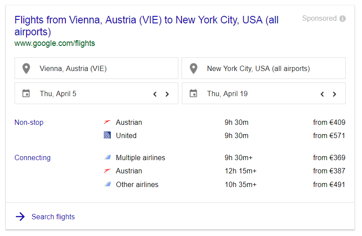Select the Multiple airlines from €369 row
This screenshot has width=362, height=236.
point(224,158)
